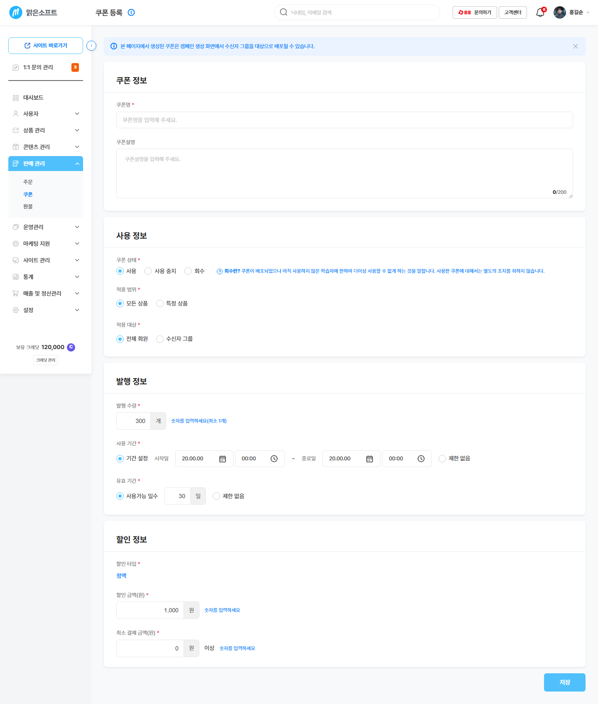Open the 종료일 clock time picker icon

click(421, 459)
